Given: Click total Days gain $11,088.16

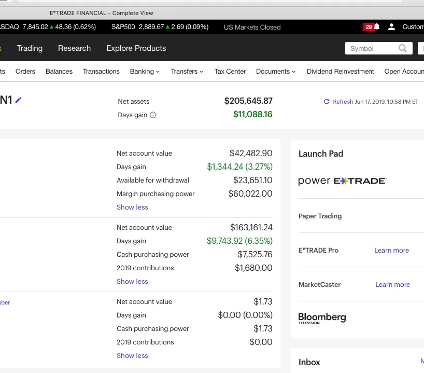Looking at the screenshot, I should 253,115.
